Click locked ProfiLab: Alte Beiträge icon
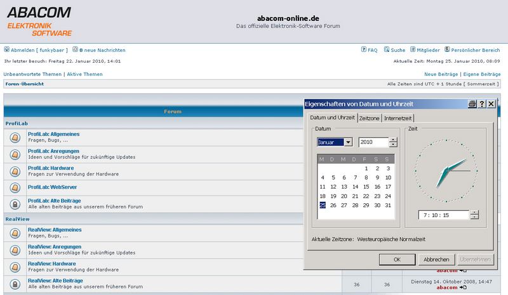Image resolution: width=508 pixels, height=295 pixels. coord(15,204)
